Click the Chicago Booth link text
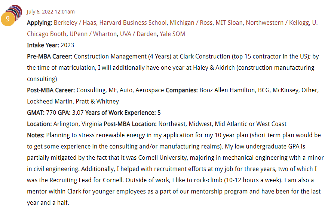The width and height of the screenshot is (328, 210). click(x=46, y=34)
